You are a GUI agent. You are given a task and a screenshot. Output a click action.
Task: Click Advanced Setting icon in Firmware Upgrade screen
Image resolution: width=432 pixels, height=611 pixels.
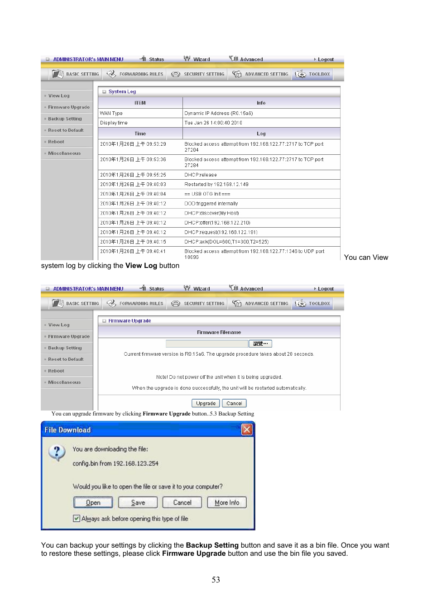(x=237, y=303)
